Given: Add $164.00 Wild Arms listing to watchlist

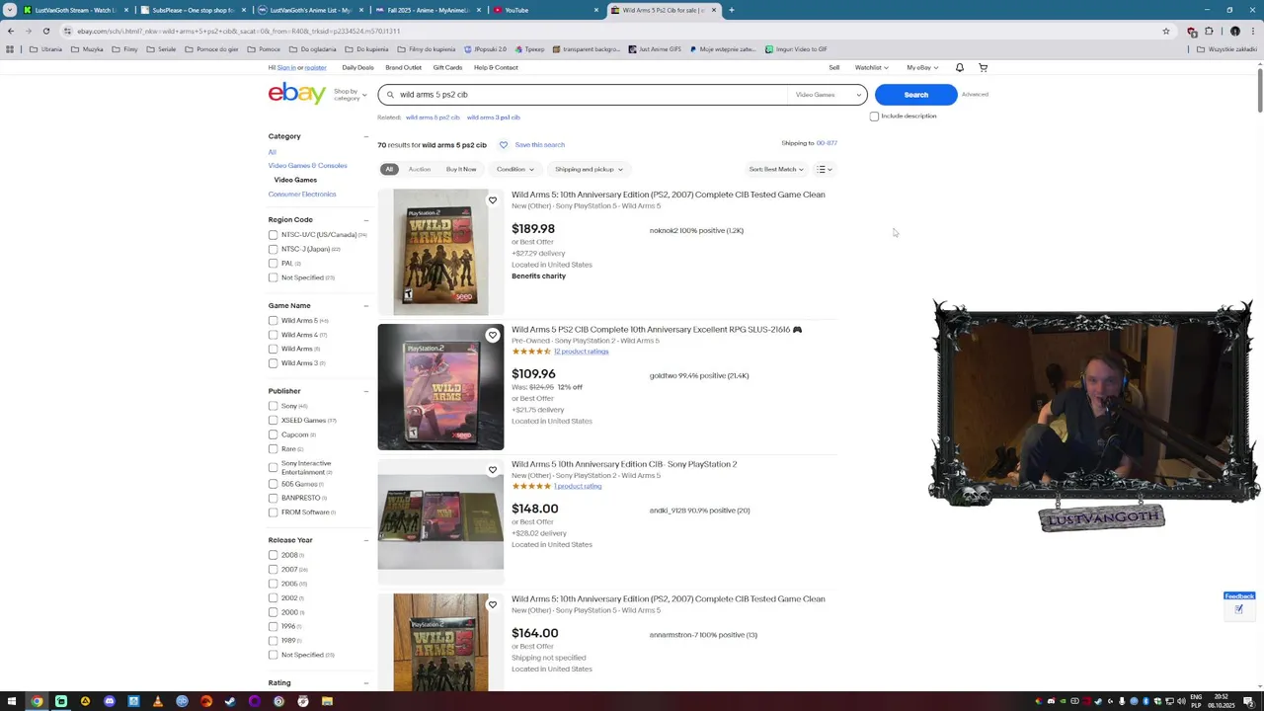Looking at the screenshot, I should 493,604.
